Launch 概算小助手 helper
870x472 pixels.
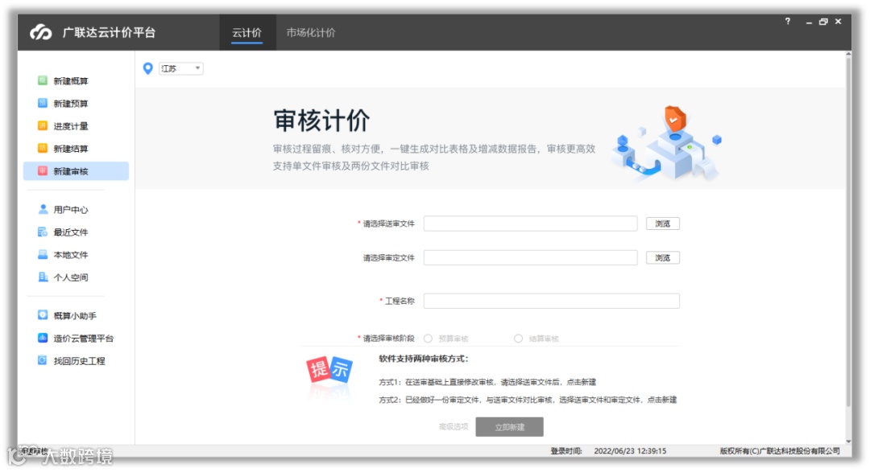[x=75, y=315]
